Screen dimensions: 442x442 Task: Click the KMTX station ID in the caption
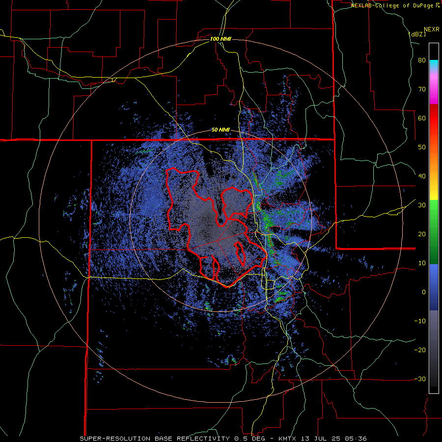pos(287,439)
